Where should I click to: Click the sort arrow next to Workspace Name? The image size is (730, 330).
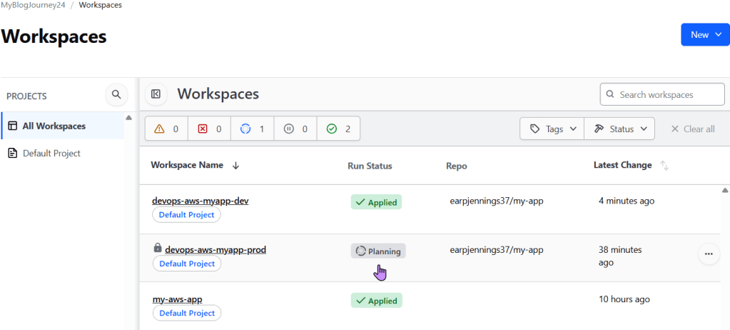point(235,166)
